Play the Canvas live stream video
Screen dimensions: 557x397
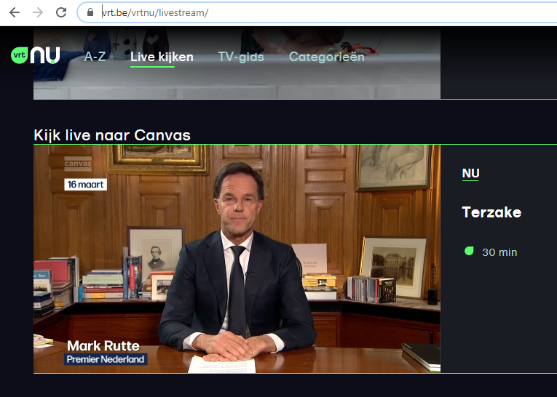(237, 258)
